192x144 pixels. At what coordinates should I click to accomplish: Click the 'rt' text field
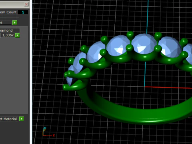6,22
